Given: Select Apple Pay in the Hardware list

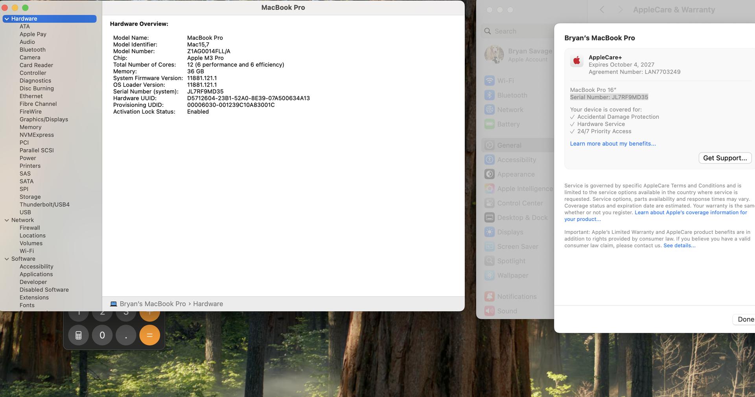Looking at the screenshot, I should coord(33,34).
